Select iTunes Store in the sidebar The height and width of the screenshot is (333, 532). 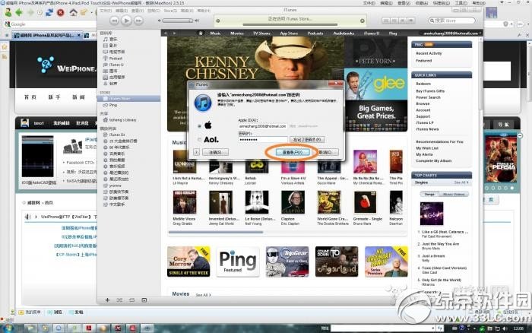pyautogui.click(x=129, y=99)
